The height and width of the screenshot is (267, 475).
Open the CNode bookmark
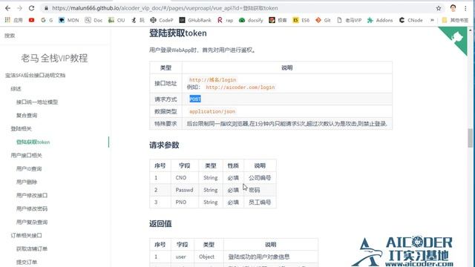[410, 20]
